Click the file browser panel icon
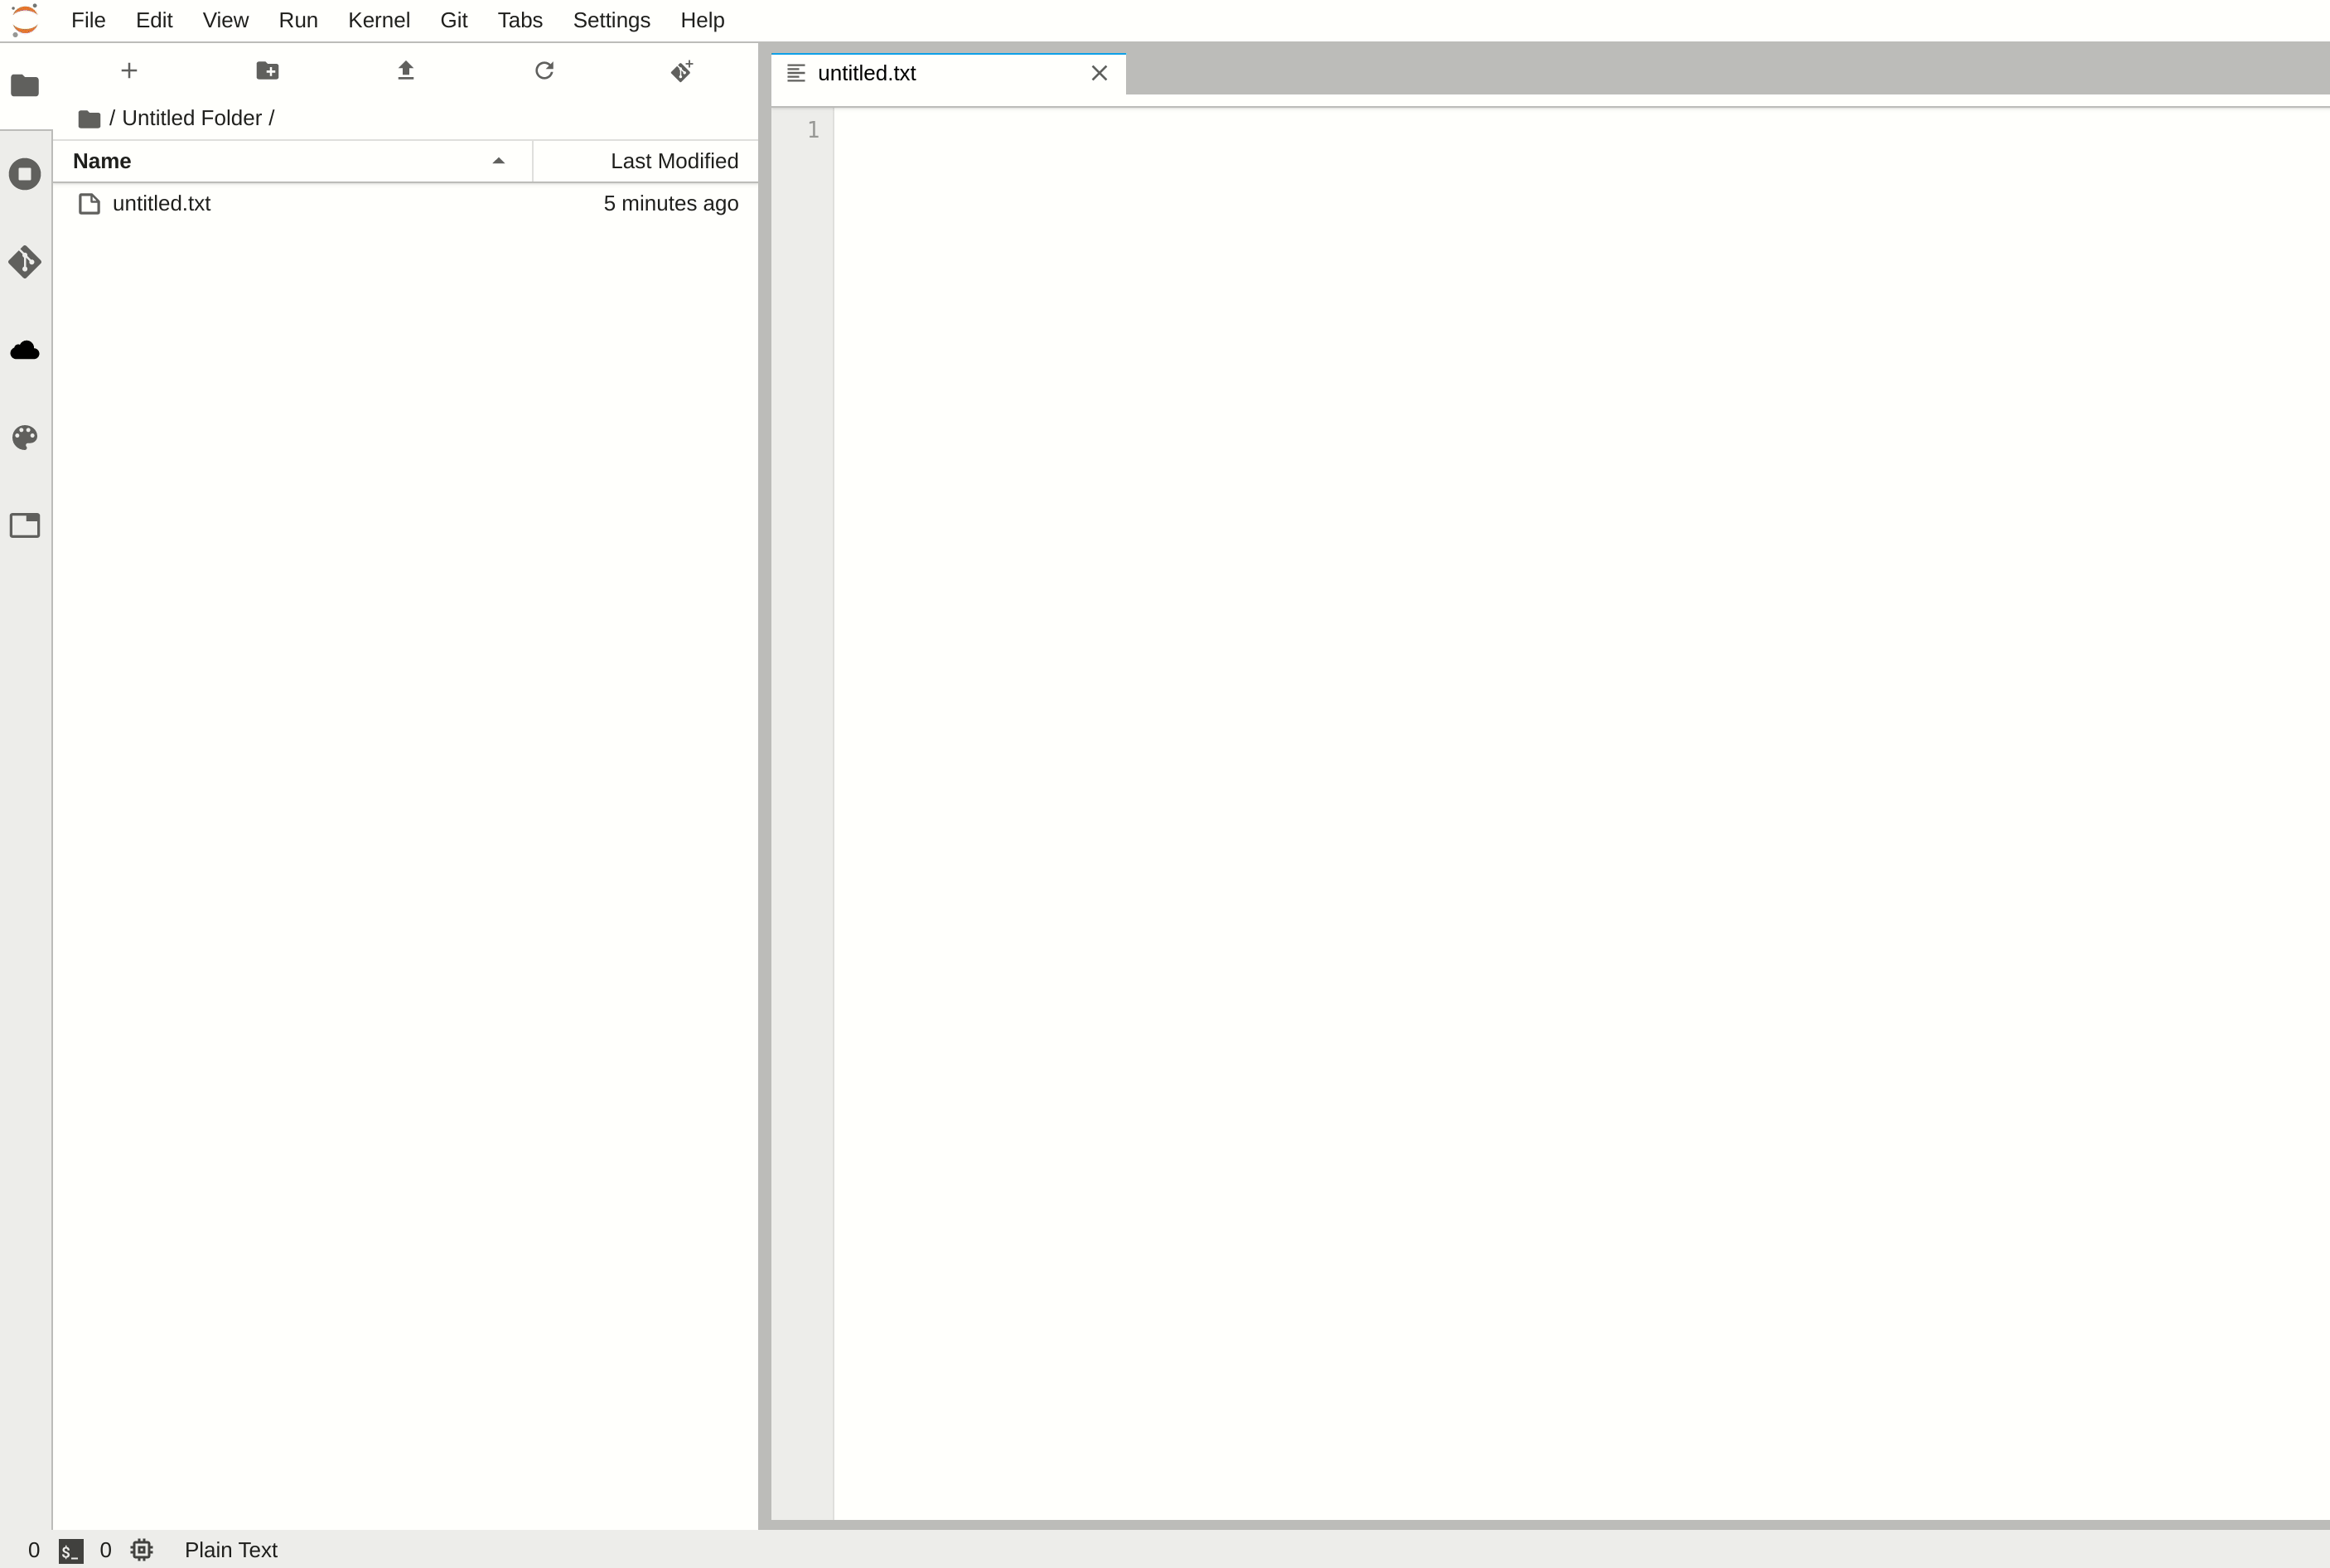The height and width of the screenshot is (1568, 2330). tap(25, 85)
